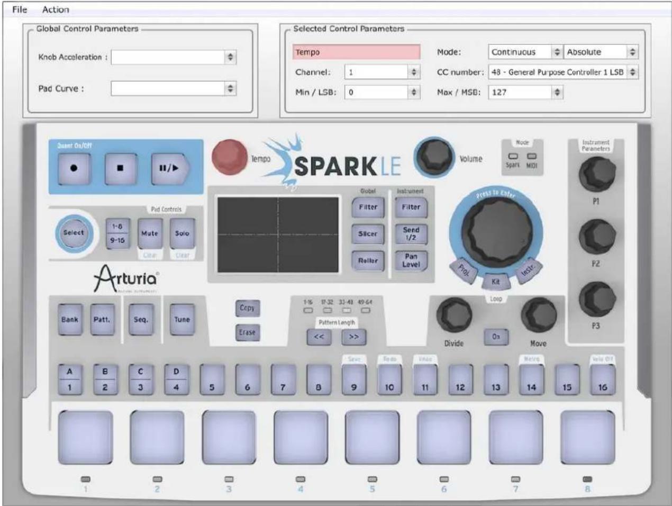
Task: Click step button 5
Action: click(212, 380)
